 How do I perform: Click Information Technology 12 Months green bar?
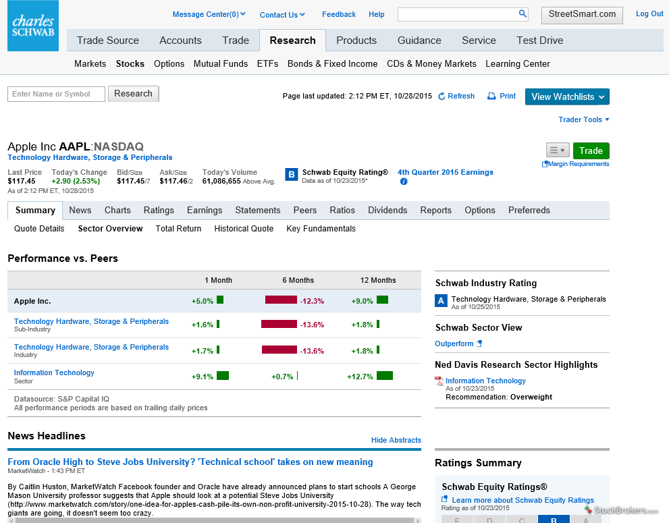pyautogui.click(x=384, y=376)
